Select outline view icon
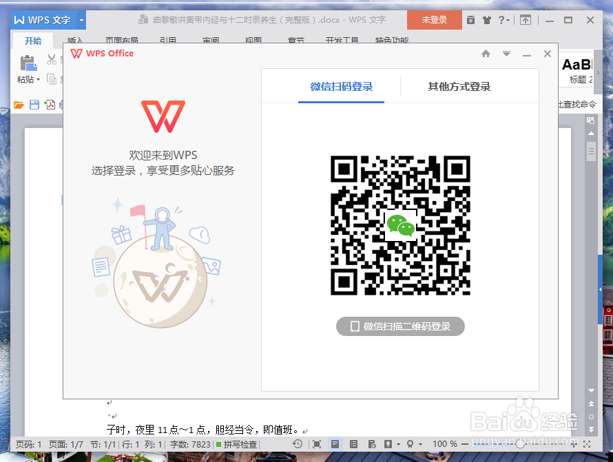The height and width of the screenshot is (462, 613). 353,444
